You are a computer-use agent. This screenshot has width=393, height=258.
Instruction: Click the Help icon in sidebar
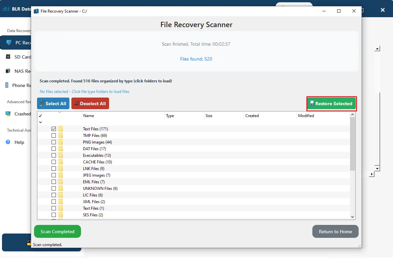(8, 142)
